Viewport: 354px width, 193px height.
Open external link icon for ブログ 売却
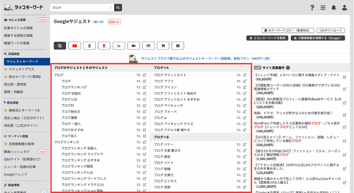click(244, 187)
